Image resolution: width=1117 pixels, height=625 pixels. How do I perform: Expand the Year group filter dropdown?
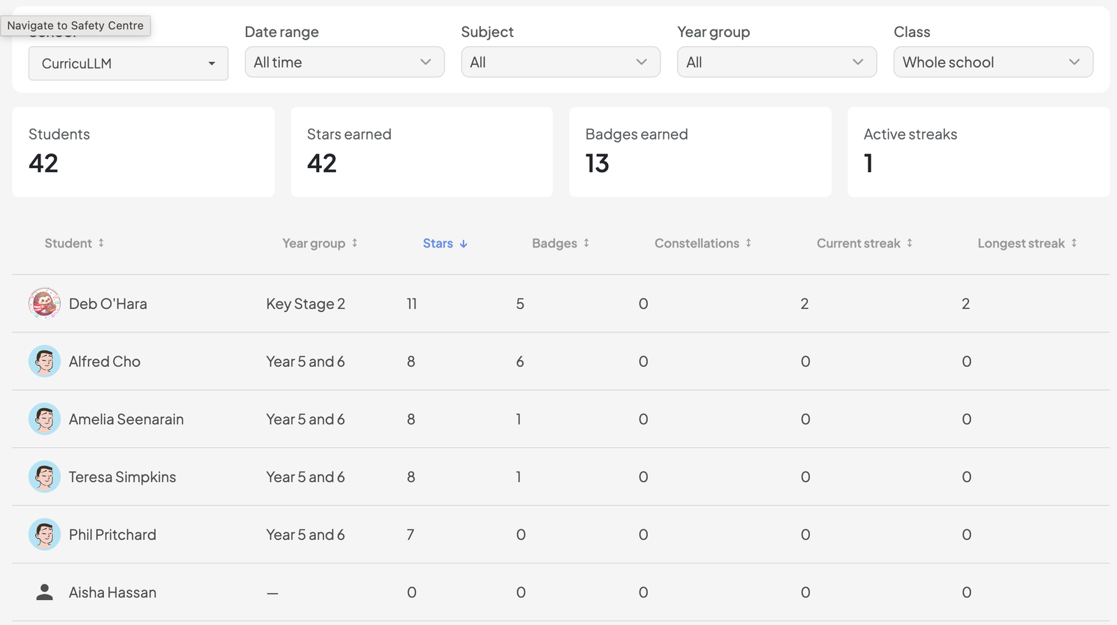coord(777,62)
